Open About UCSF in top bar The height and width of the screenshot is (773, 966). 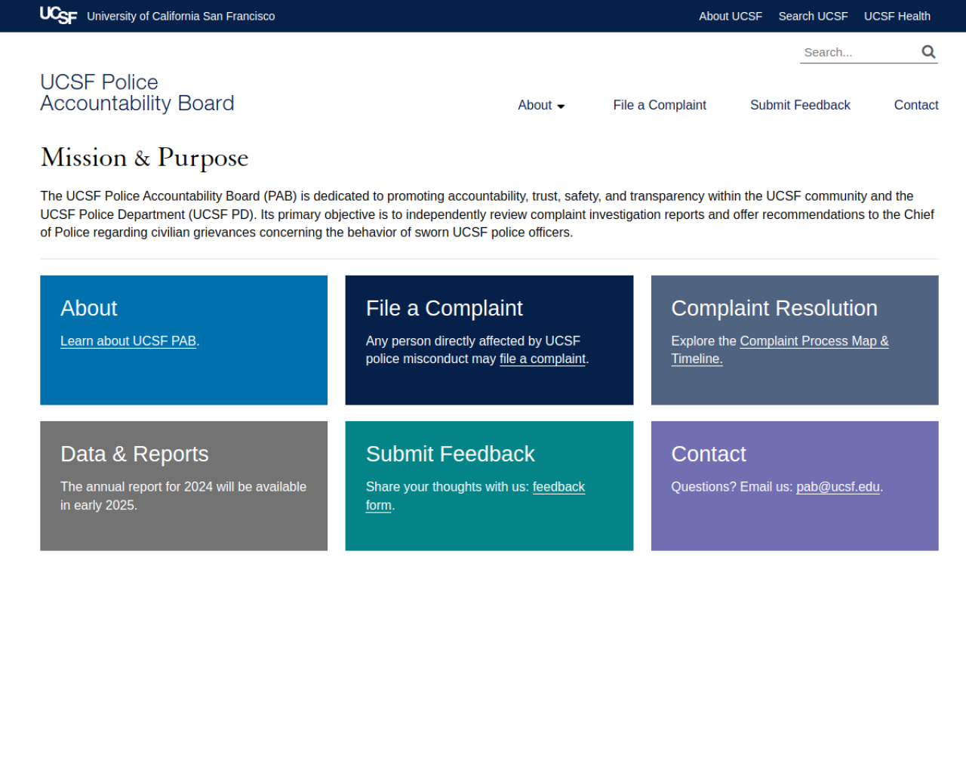click(x=731, y=16)
